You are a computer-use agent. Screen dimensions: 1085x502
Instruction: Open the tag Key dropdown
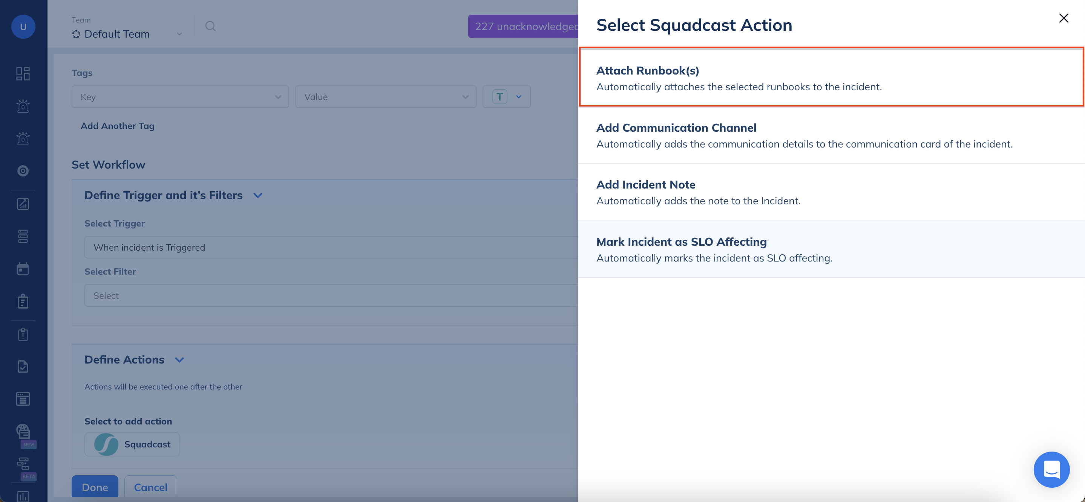180,97
